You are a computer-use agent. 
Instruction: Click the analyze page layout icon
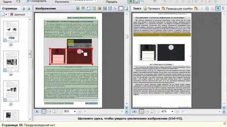pyautogui.click(x=83, y=8)
